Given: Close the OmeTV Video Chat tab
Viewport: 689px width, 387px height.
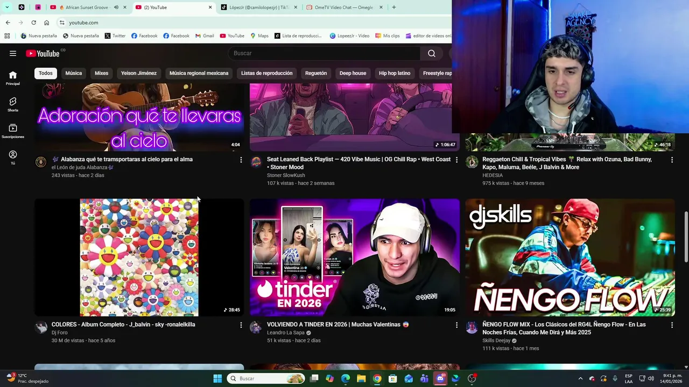Looking at the screenshot, I should [x=381, y=8].
